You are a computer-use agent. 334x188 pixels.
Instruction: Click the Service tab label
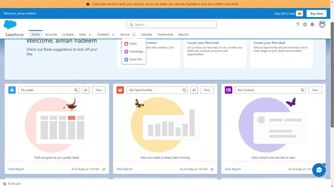coord(125,34)
